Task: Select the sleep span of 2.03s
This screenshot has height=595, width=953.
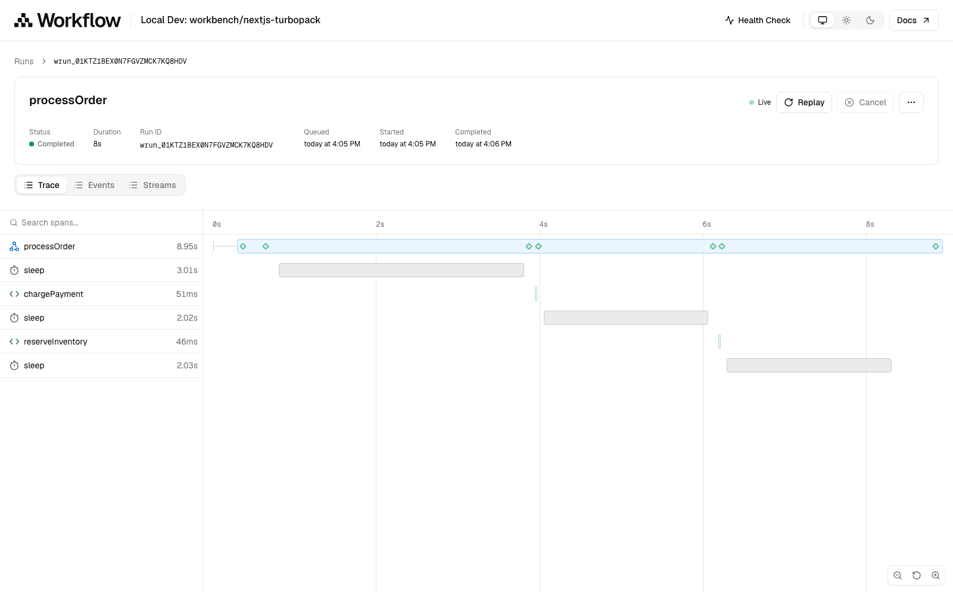Action: click(x=101, y=365)
